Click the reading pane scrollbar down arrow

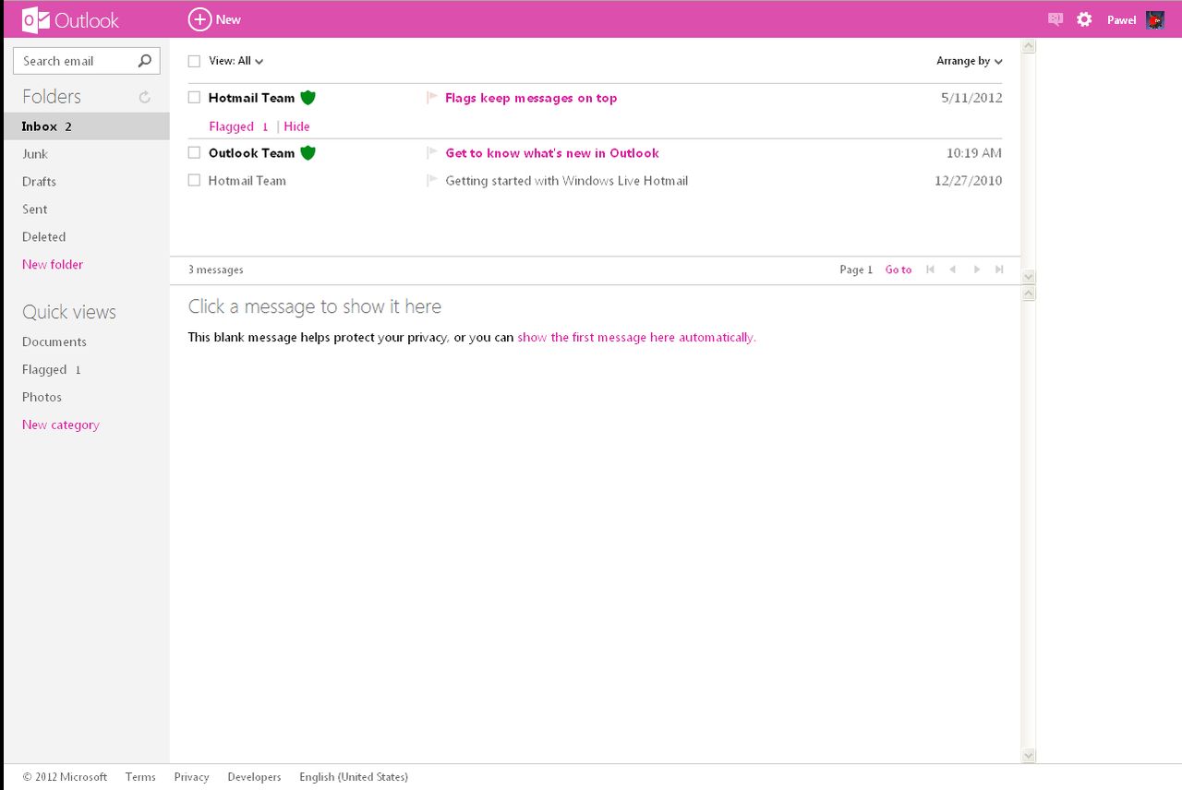pos(1029,755)
